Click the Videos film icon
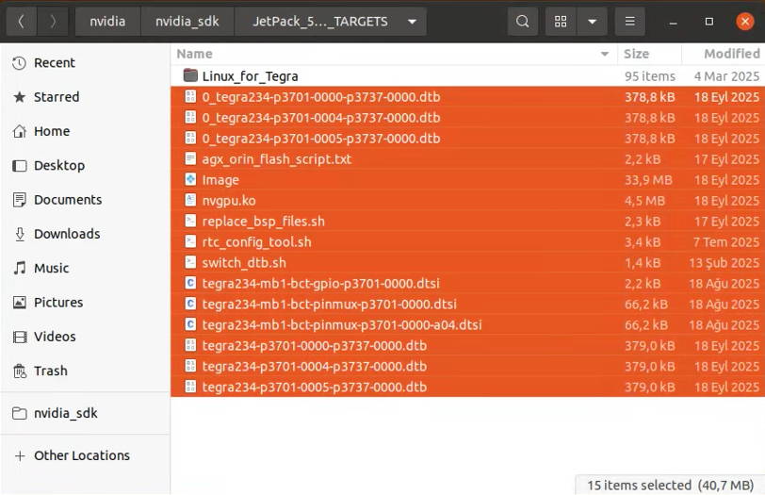Screen dimensions: 765x495 point(20,337)
